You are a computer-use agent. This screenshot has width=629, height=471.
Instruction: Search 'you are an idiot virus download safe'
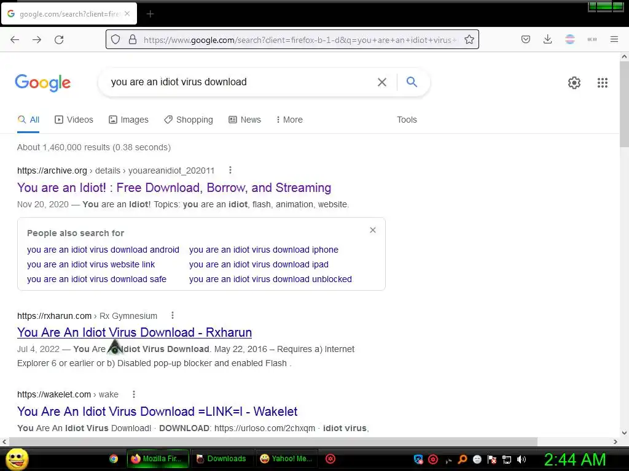(x=96, y=279)
